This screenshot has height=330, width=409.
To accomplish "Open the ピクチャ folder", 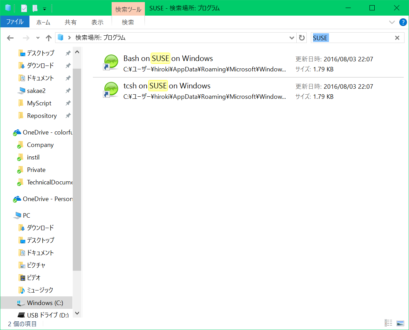I will [x=36, y=265].
